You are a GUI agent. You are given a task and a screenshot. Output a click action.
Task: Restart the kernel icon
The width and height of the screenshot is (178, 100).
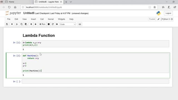[53, 24]
